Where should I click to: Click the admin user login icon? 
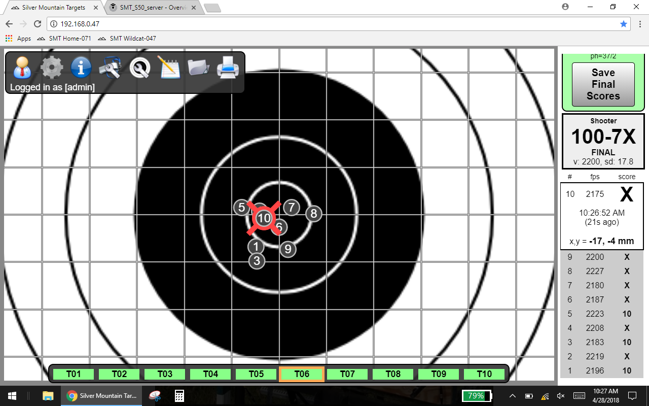[22, 67]
